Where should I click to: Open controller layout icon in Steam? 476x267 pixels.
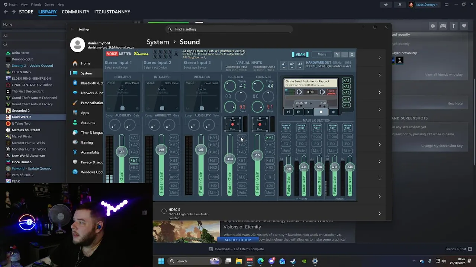(443, 26)
